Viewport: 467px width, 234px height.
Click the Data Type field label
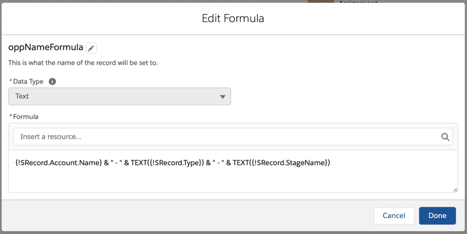28,81
